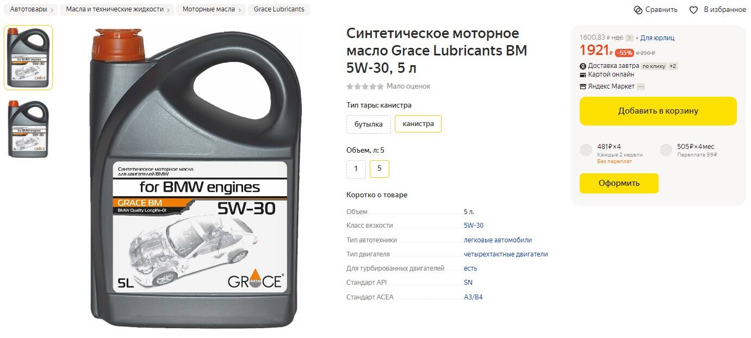Click the card icon beside Картой онлайн
The image size is (751, 338).
583,75
